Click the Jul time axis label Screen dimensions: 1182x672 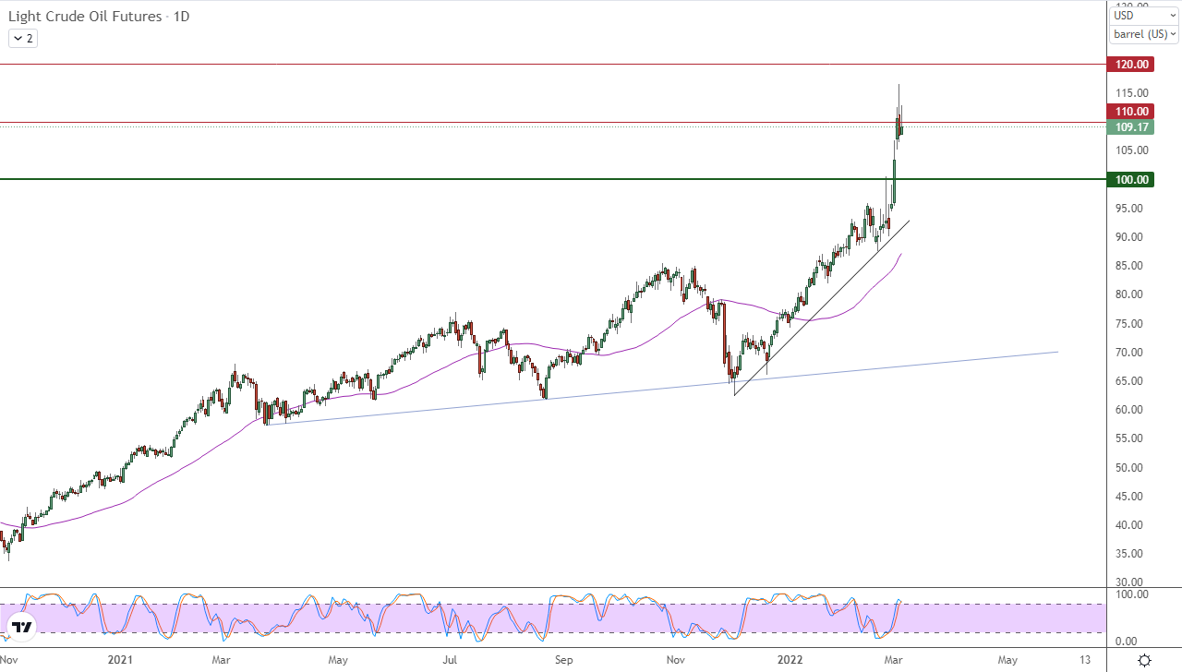(450, 660)
